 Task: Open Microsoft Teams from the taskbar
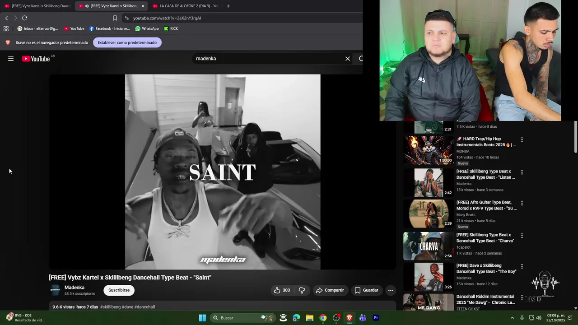[x=363, y=318]
